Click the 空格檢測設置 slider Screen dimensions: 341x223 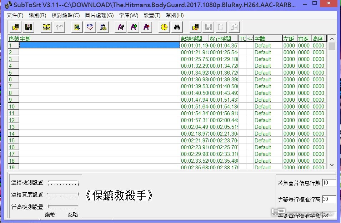tap(63, 183)
